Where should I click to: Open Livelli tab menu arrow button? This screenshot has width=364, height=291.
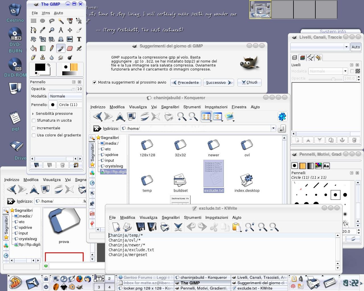point(351,65)
